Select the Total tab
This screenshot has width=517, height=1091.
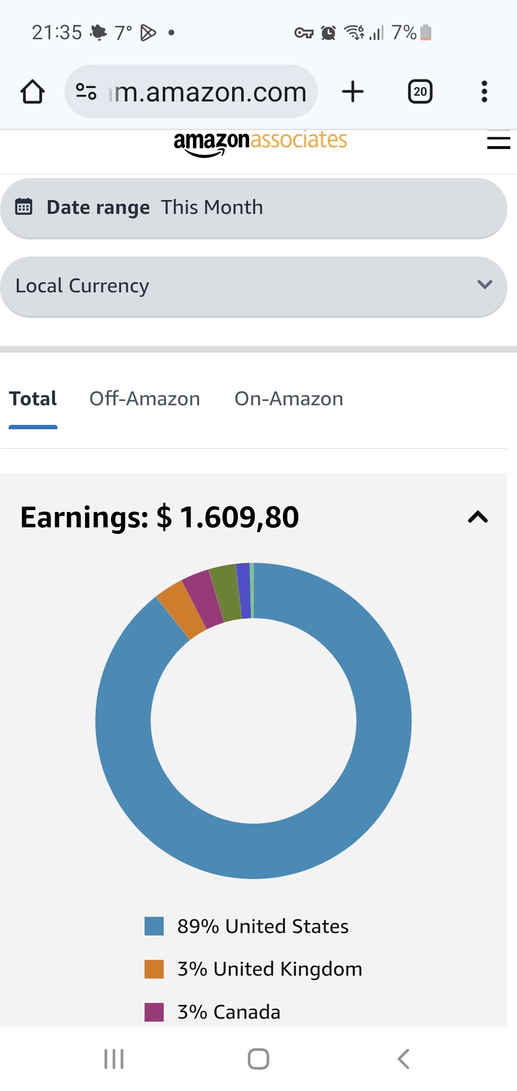pyautogui.click(x=33, y=399)
